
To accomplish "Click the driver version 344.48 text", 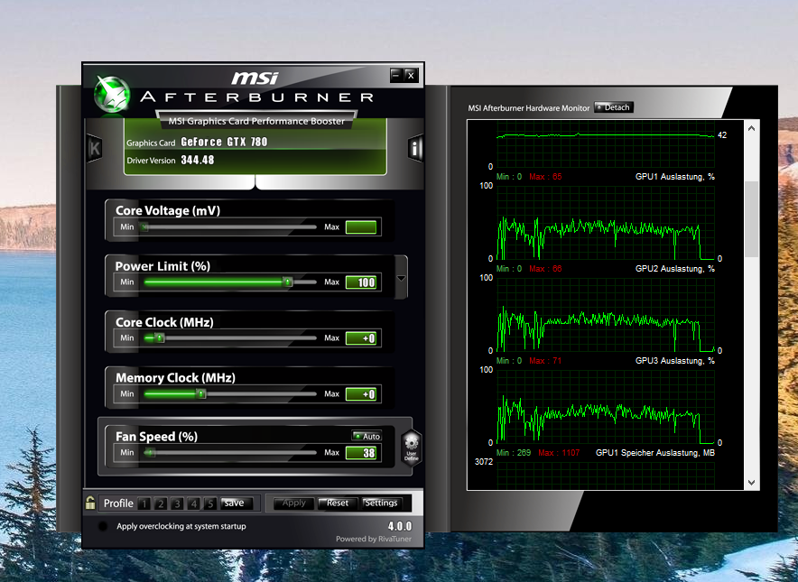I will pos(198,160).
